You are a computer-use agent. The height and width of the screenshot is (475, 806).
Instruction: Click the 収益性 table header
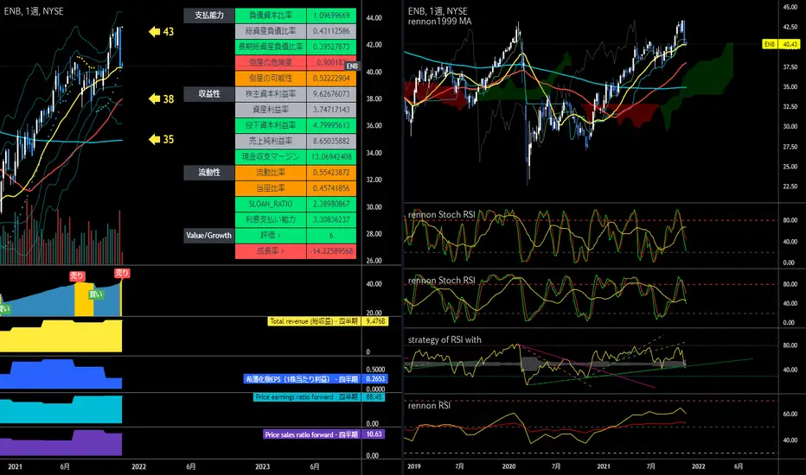point(209,94)
